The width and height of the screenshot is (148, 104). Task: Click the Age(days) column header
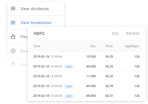[x=132, y=46]
